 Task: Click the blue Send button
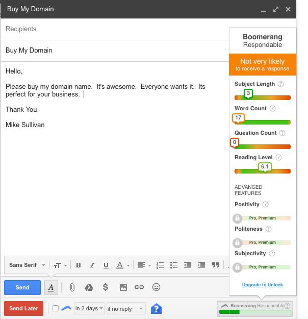coord(22,287)
